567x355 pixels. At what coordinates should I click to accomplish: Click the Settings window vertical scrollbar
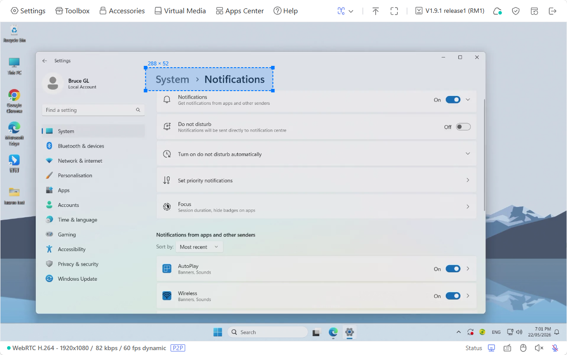point(484,155)
